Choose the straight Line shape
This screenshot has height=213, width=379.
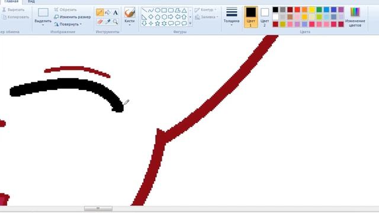144,11
